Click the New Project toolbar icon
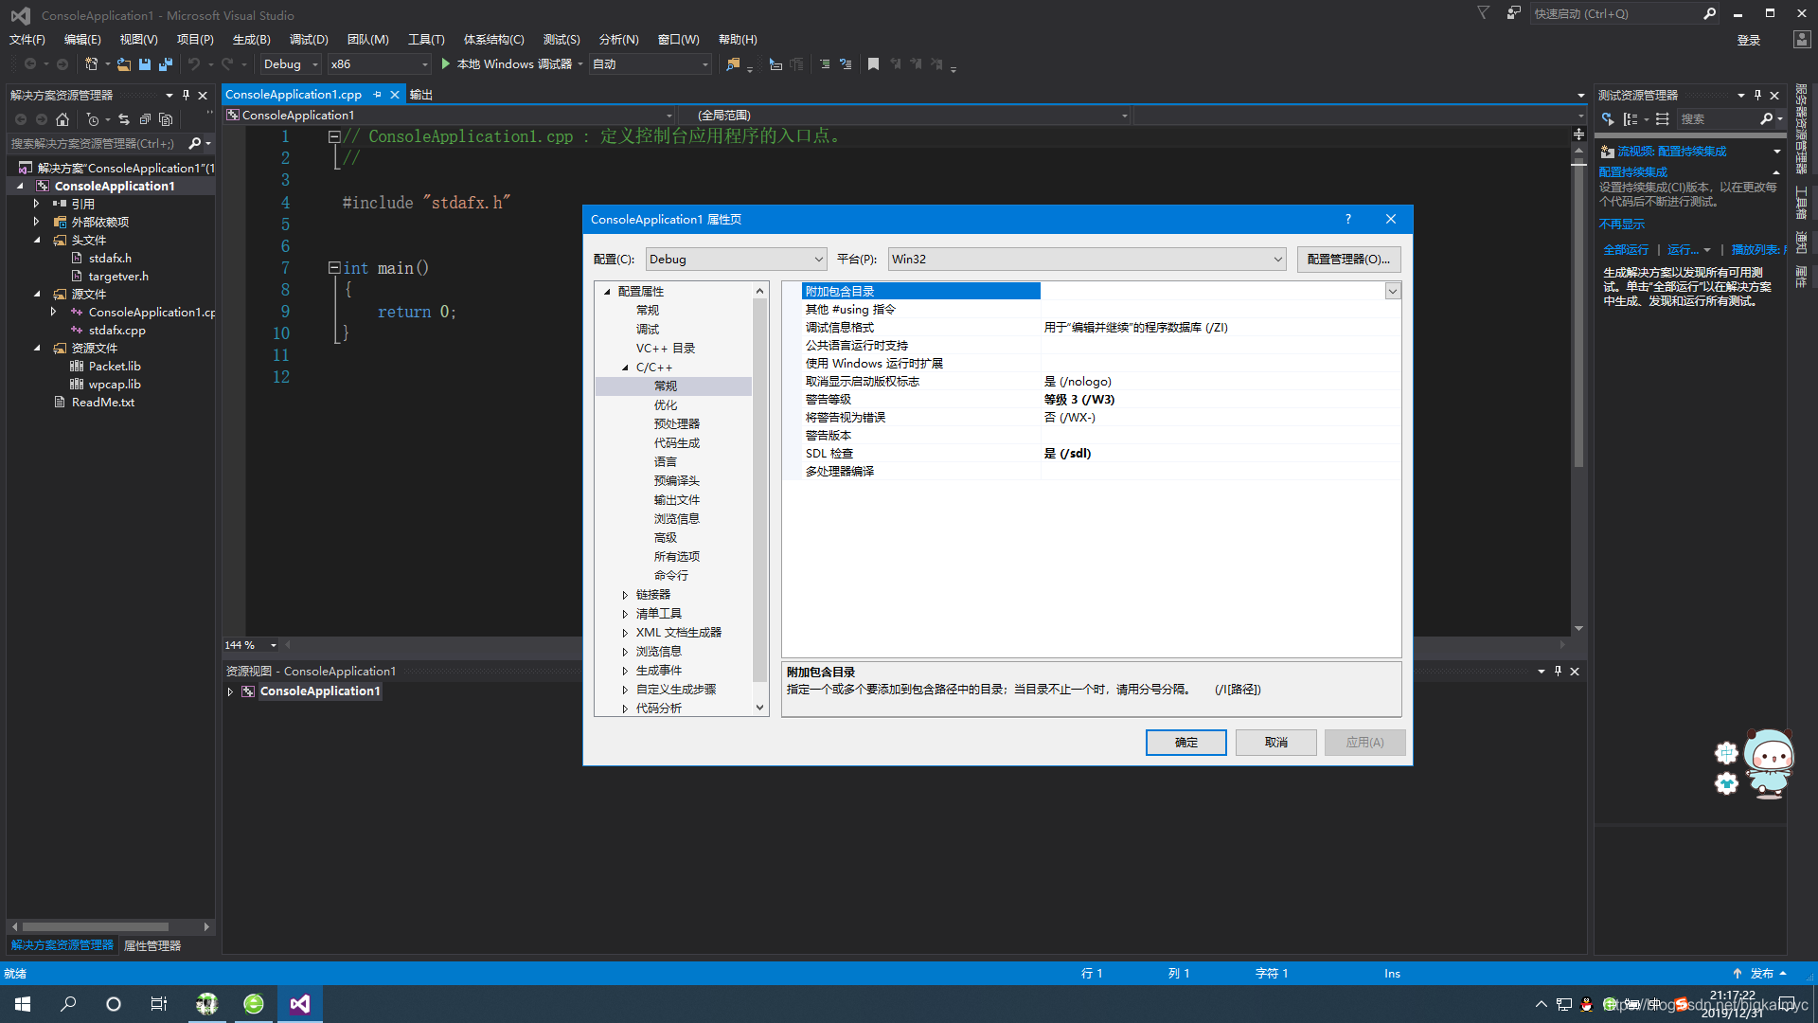The height and width of the screenshot is (1023, 1818). click(92, 64)
